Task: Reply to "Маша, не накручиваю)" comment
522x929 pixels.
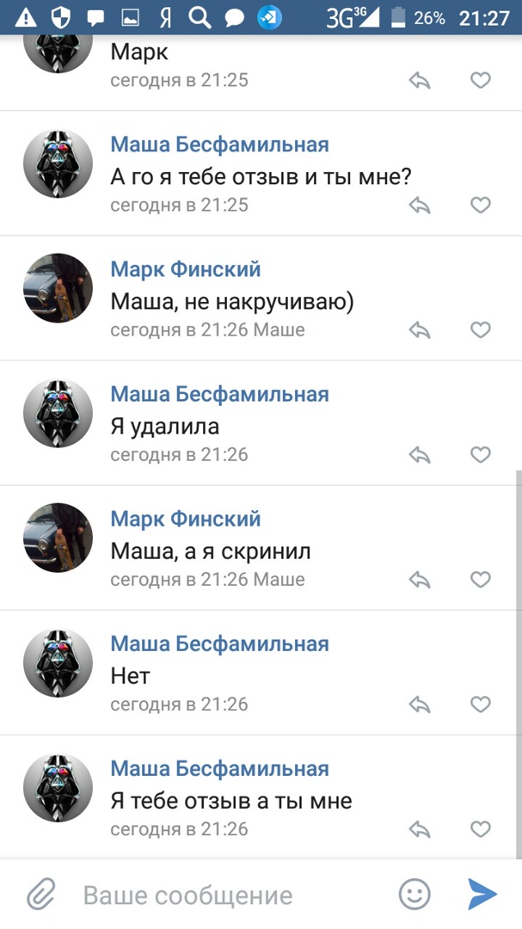Action: (419, 330)
